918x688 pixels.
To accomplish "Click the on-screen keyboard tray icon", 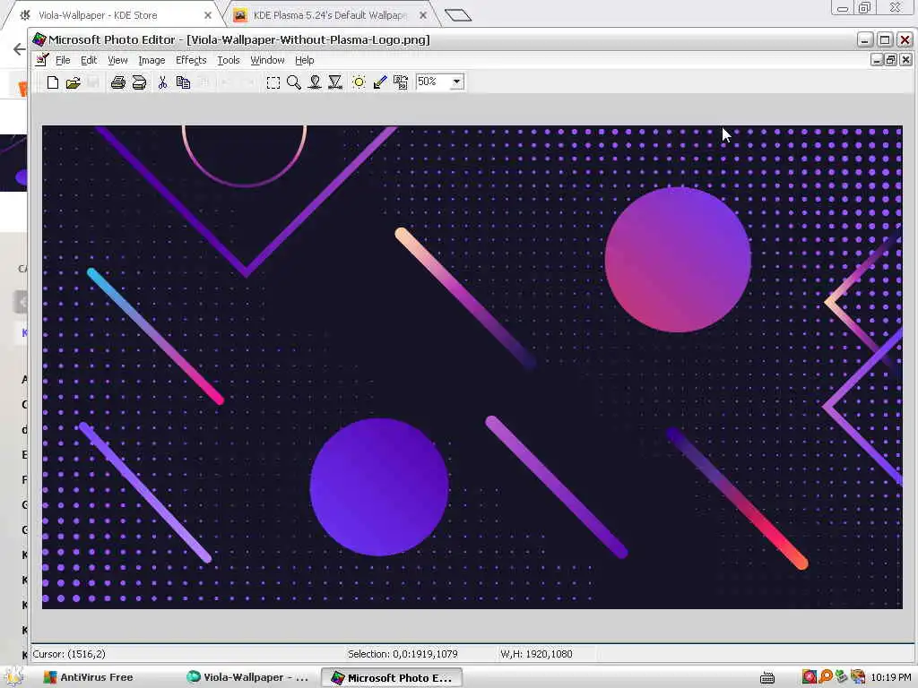I will (x=767, y=677).
